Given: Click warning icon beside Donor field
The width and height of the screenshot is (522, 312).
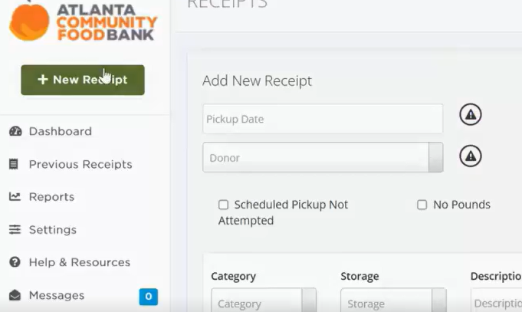Looking at the screenshot, I should coord(470,156).
